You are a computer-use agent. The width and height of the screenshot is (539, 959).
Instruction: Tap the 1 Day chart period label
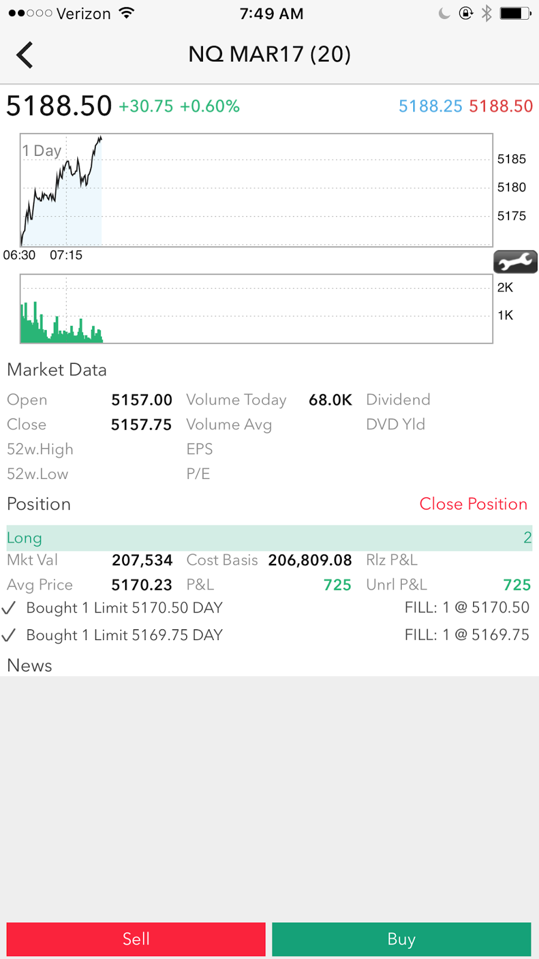(x=42, y=150)
